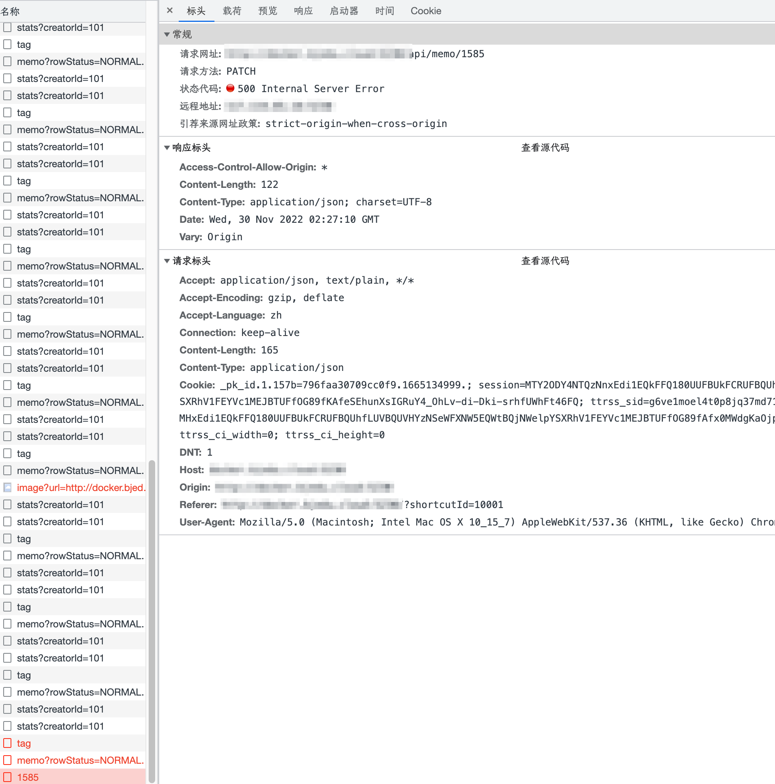Click the strict-origin-when-cross-origin policy value
The image size is (775, 784).
tap(356, 124)
